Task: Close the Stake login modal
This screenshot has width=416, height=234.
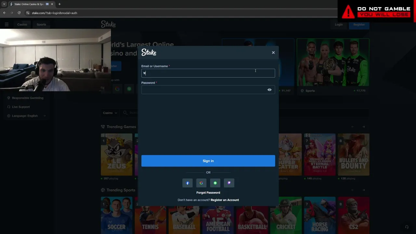Action: coord(273,52)
